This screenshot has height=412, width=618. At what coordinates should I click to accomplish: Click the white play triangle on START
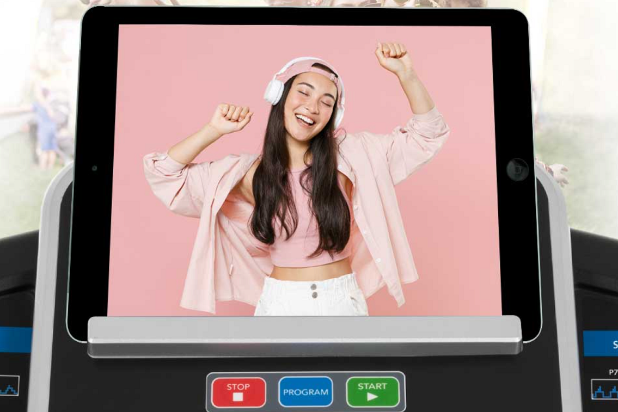[372, 397]
